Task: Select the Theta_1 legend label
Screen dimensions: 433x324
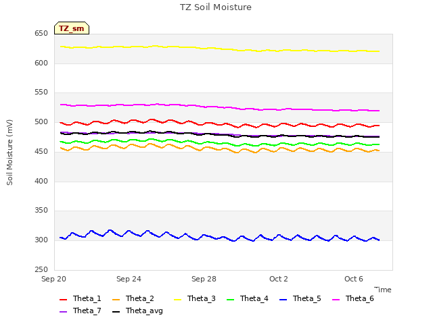Action: click(87, 298)
